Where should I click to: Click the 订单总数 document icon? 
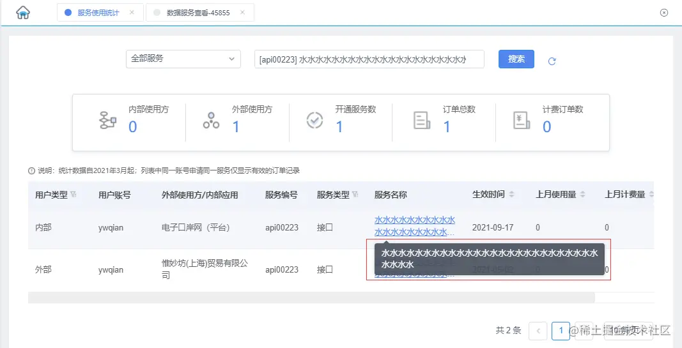(x=421, y=120)
